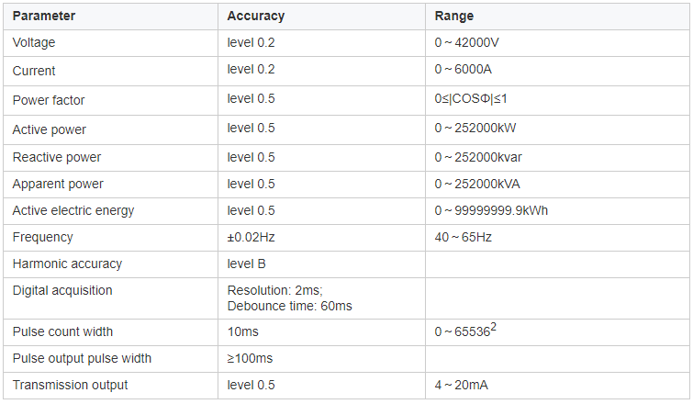Select the Apparent power row label

tap(58, 184)
